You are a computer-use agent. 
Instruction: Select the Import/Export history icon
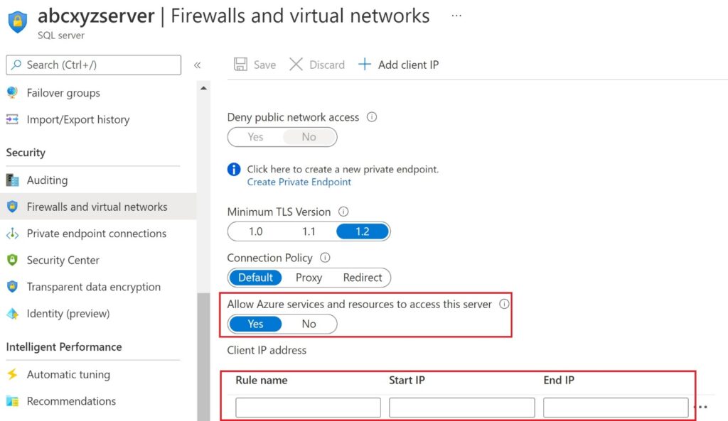(12, 119)
